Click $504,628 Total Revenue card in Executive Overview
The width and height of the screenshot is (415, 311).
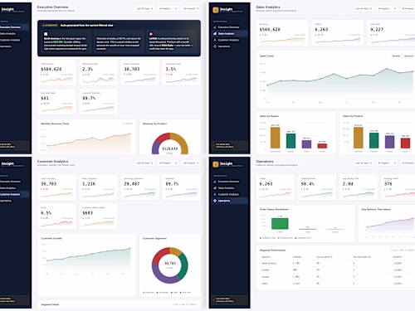tap(56, 72)
